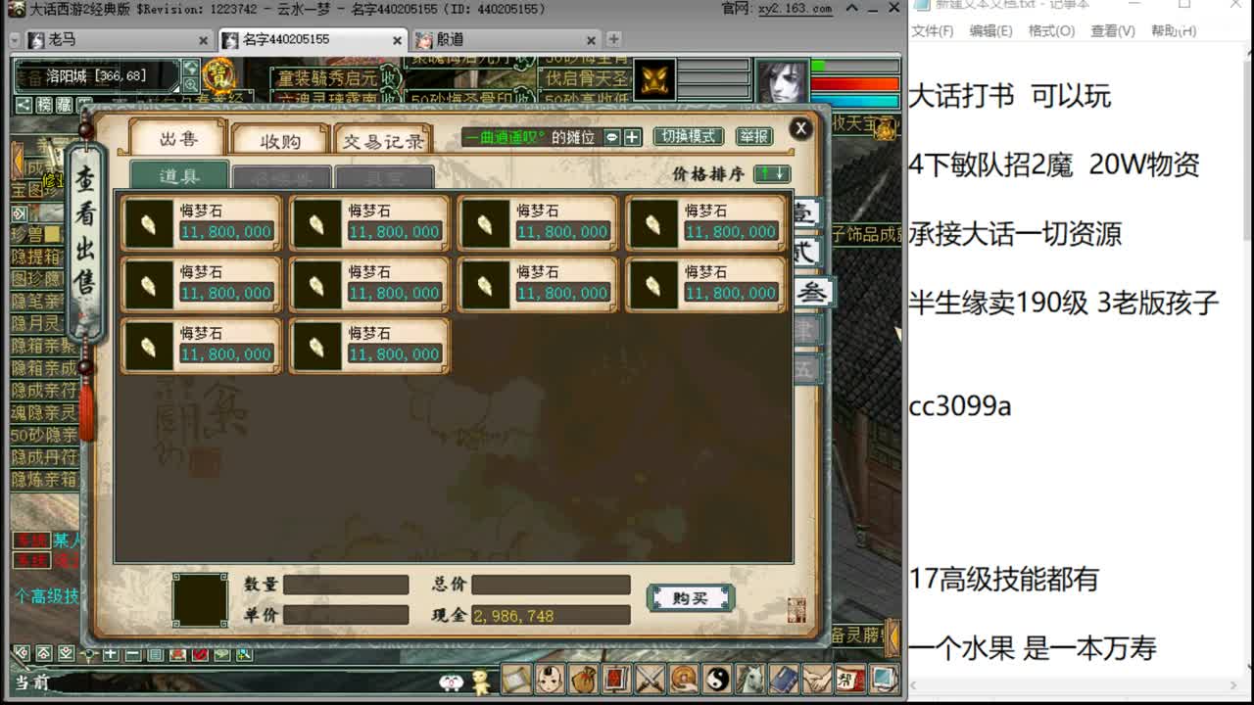This screenshot has height=705, width=1254.
Task: Click the 举报 report button
Action: click(x=753, y=137)
